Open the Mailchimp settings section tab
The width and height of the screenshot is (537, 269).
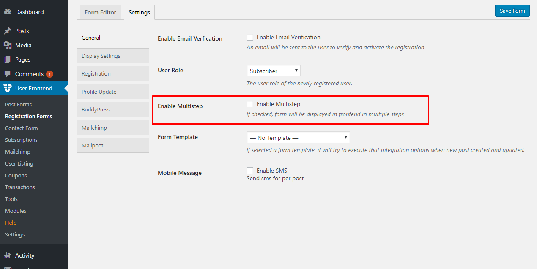(113, 128)
